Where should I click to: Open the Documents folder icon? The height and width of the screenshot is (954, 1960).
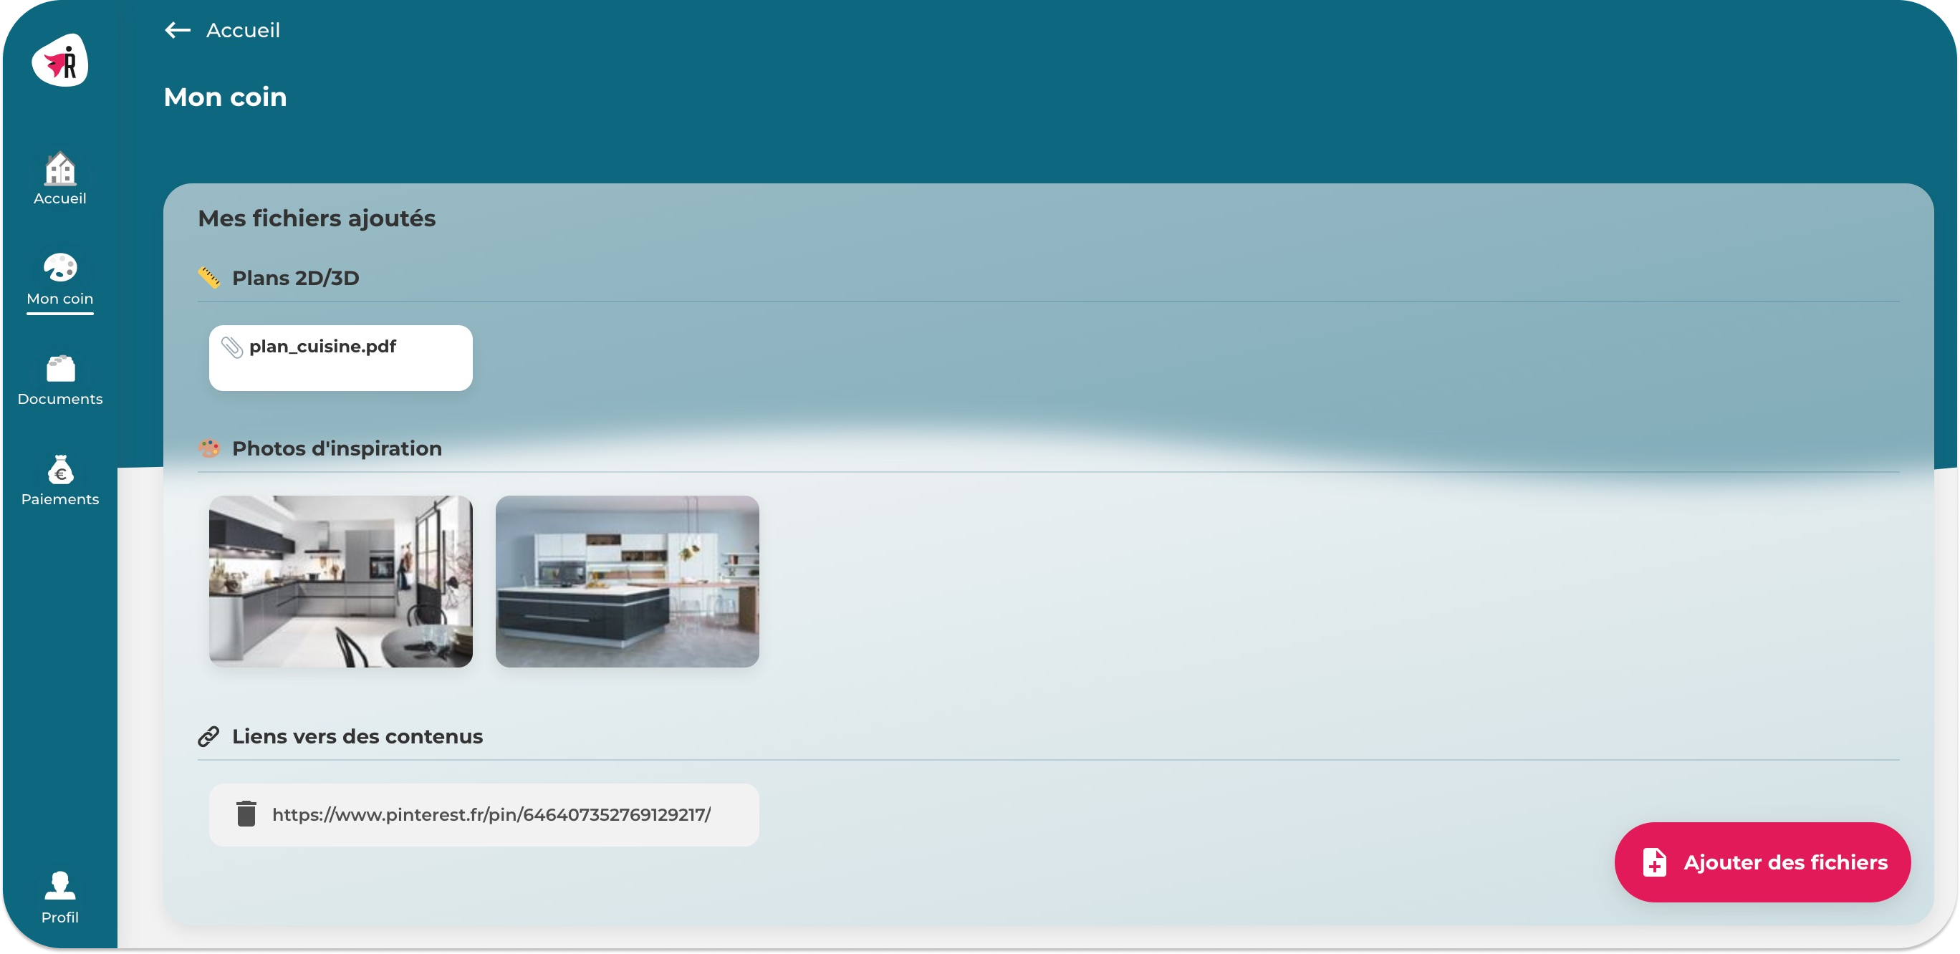[60, 368]
